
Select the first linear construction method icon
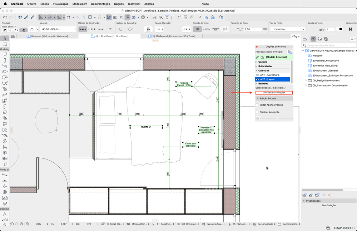(83, 29)
